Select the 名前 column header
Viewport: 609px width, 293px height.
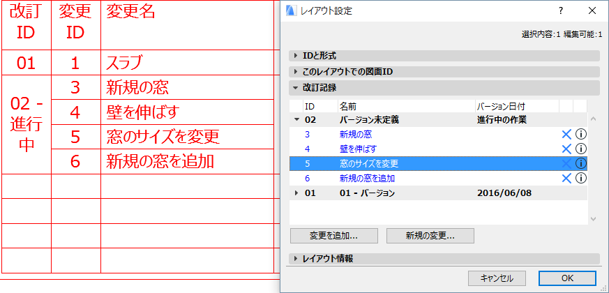[407, 106]
